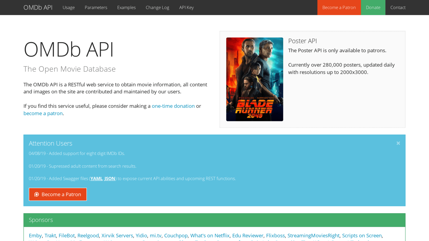Viewport: 429px width, 241px height.
Task: Open the Edu Reviewer sponsor link
Action: pyautogui.click(x=248, y=236)
